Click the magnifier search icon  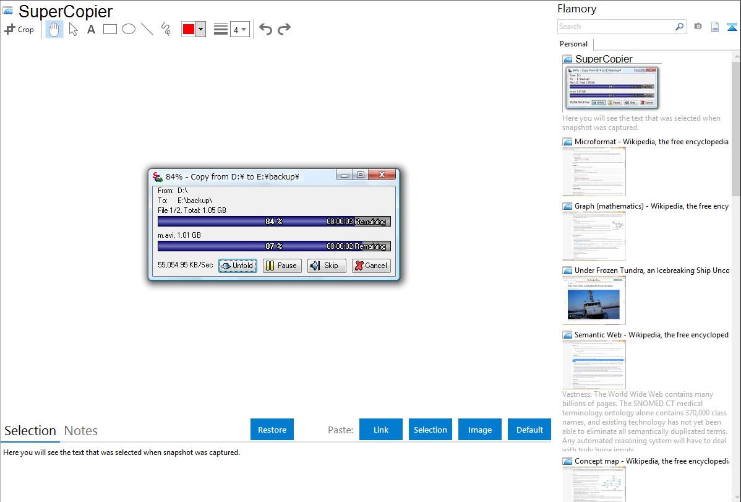[679, 27]
